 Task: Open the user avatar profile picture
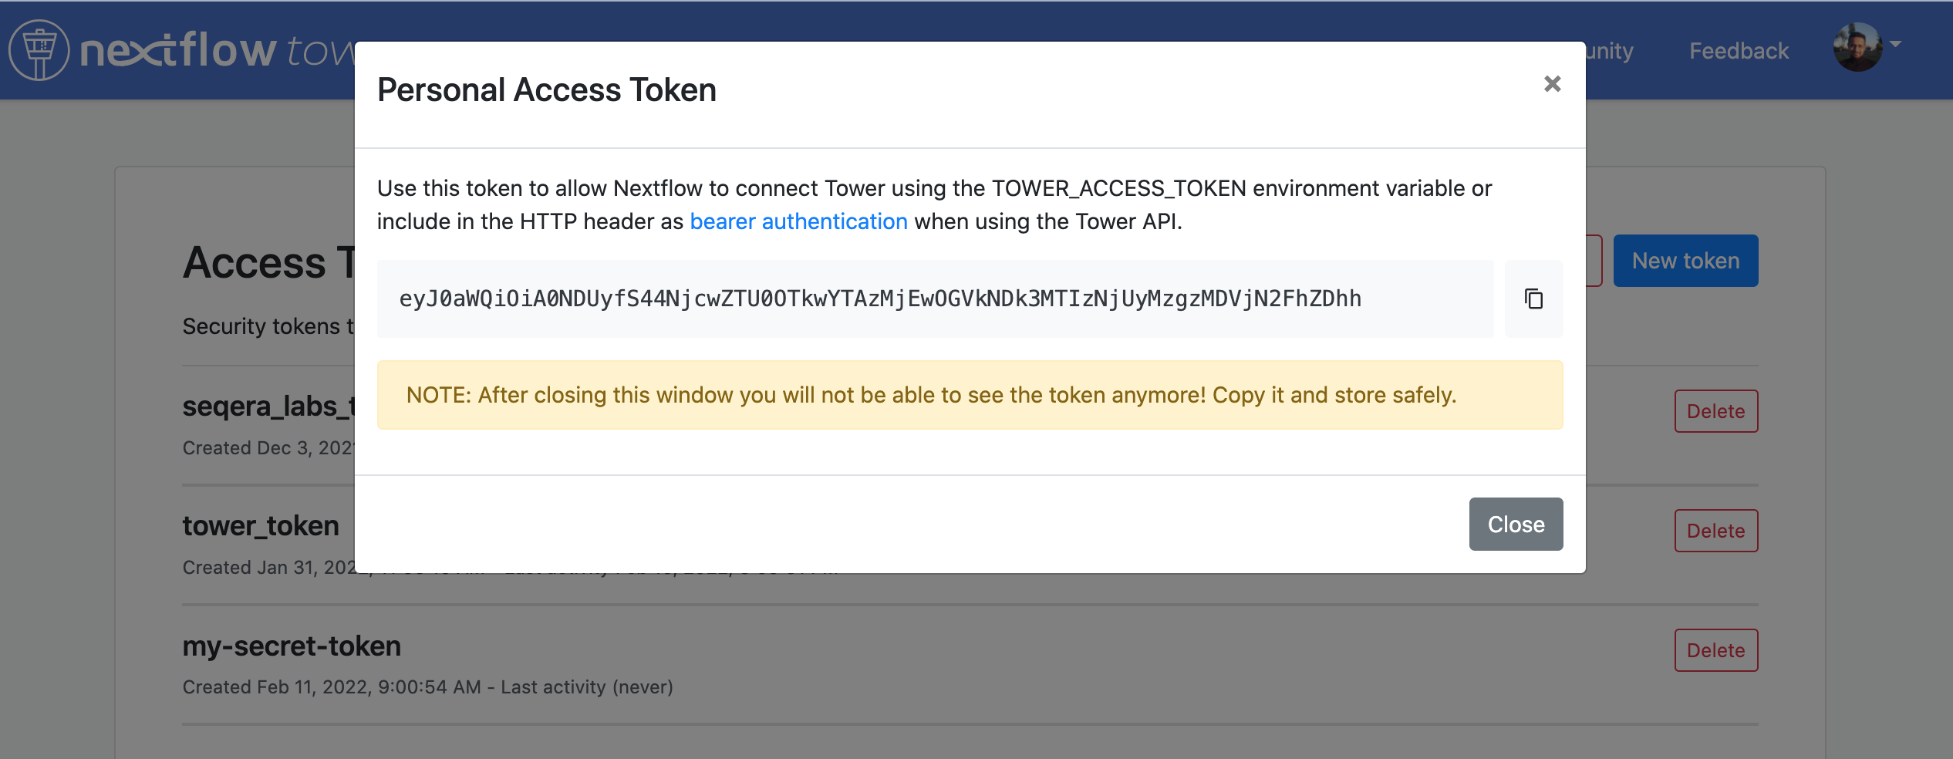[x=1857, y=47]
